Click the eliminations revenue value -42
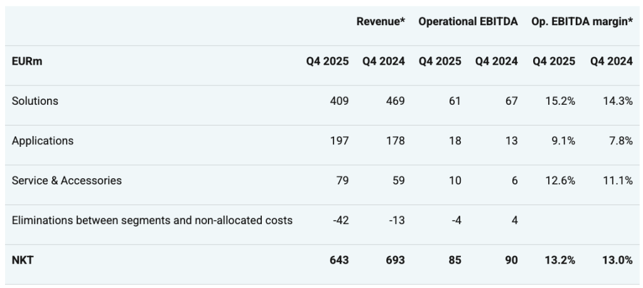This screenshot has height=288, width=643. 340,220
